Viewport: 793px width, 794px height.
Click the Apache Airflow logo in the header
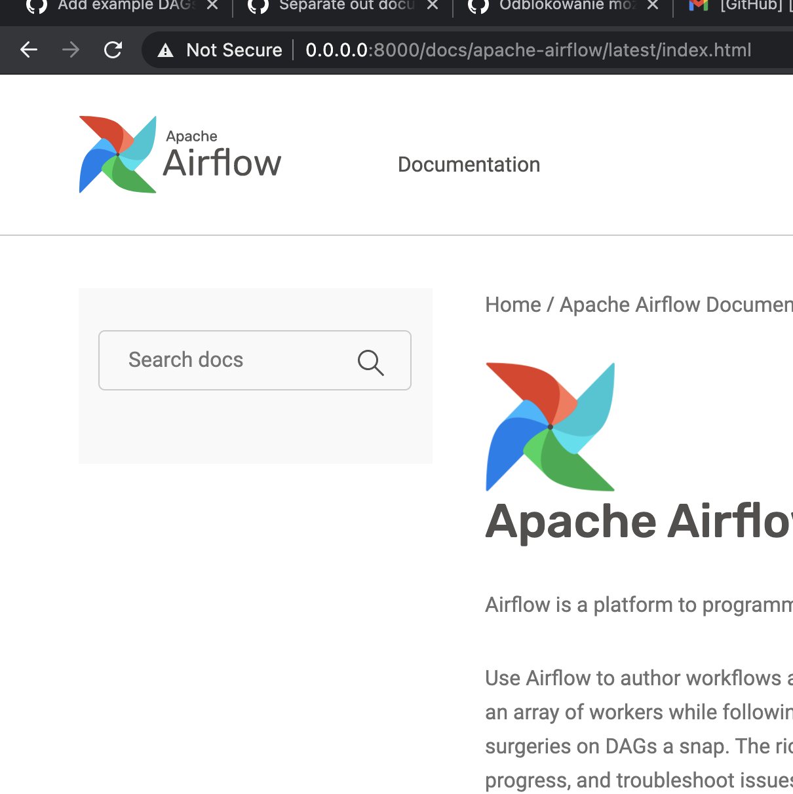click(x=180, y=155)
